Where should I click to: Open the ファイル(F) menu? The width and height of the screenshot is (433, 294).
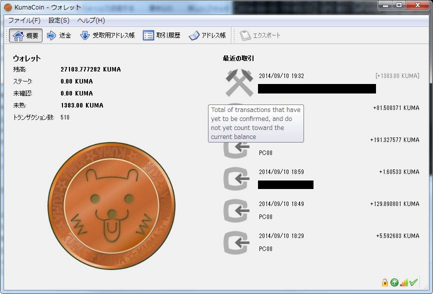[24, 20]
